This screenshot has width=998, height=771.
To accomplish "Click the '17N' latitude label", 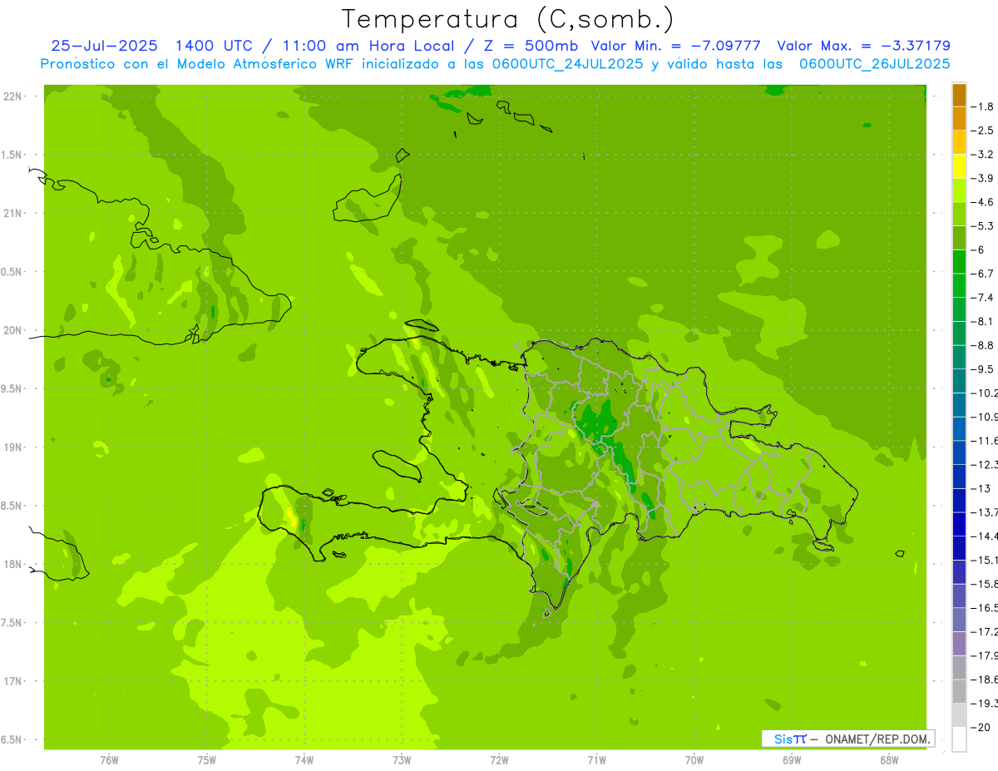I will click(12, 681).
